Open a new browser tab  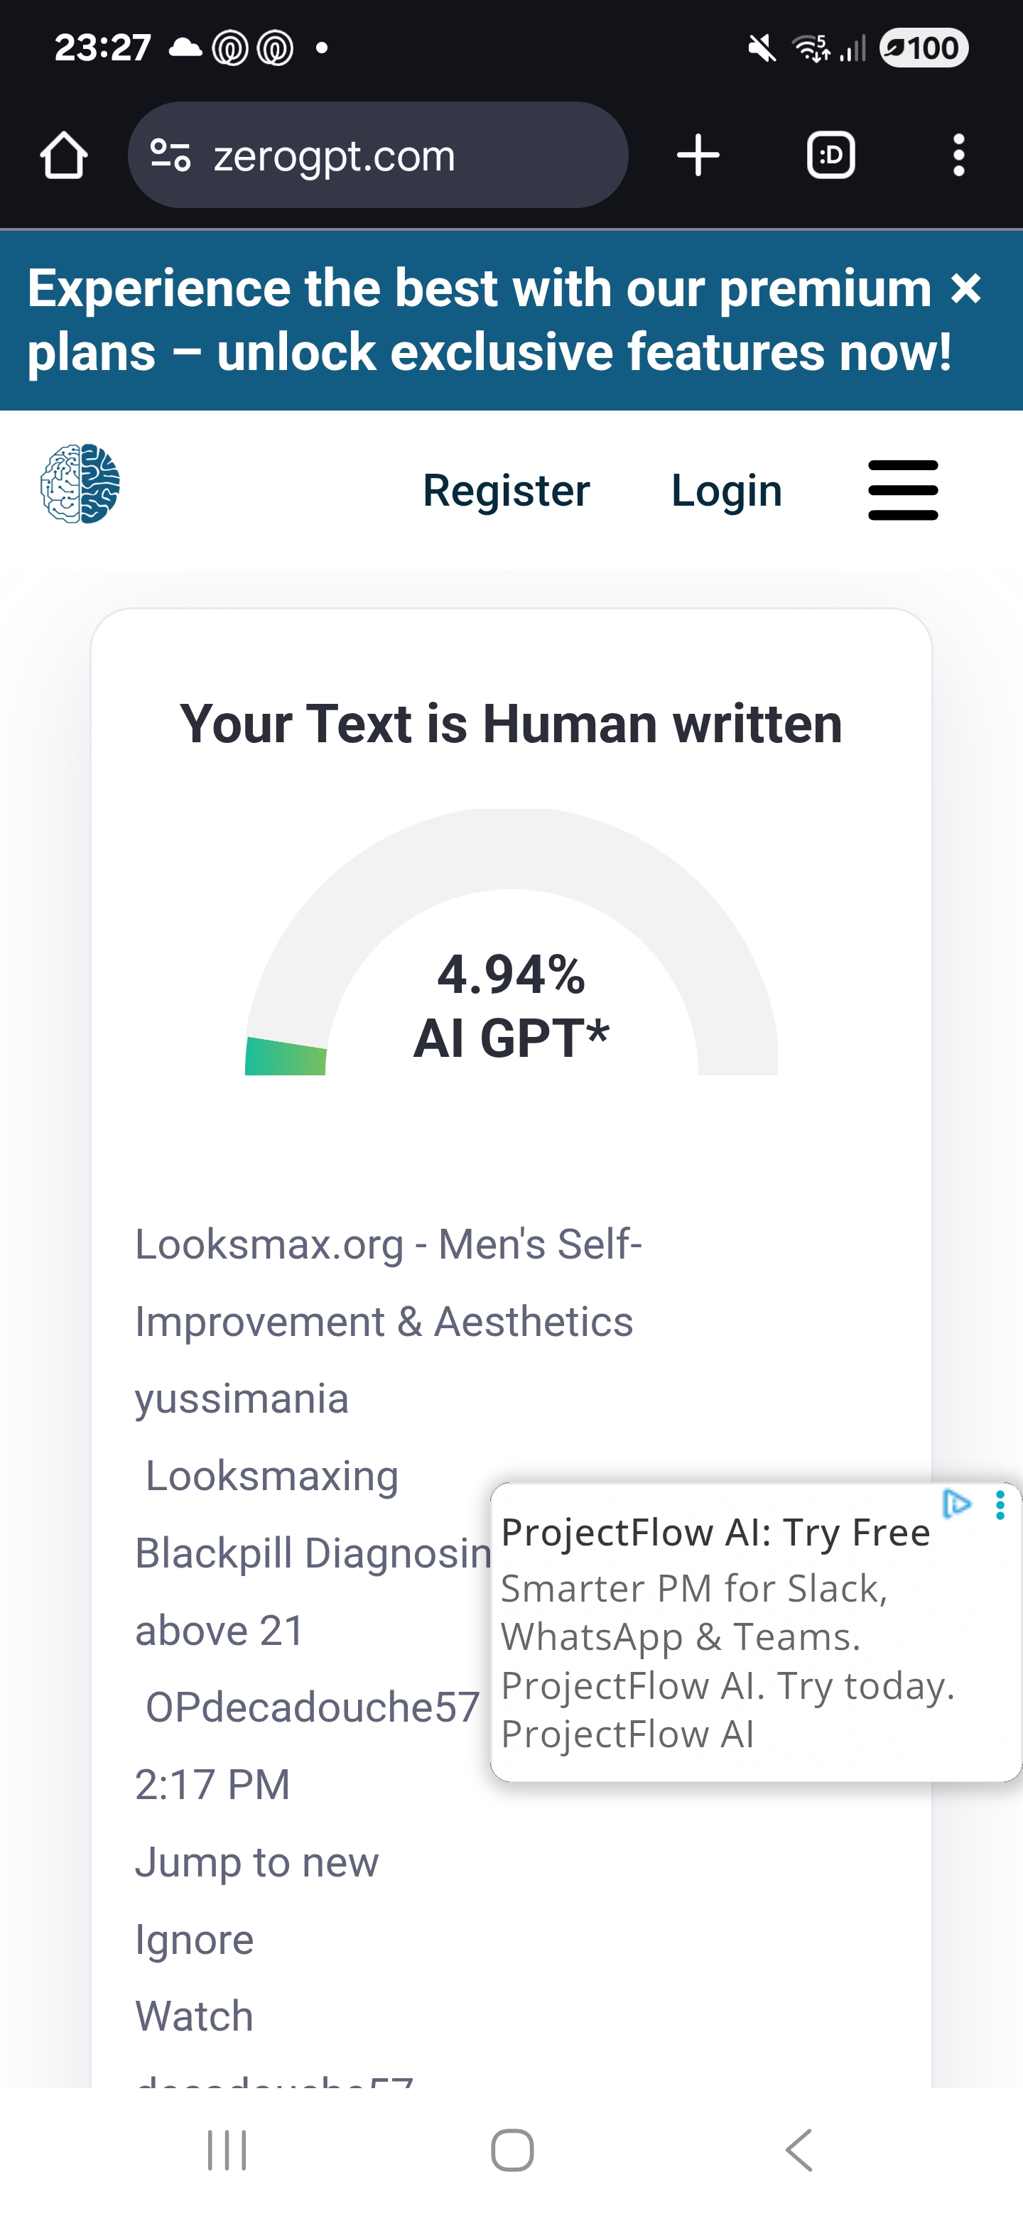698,156
